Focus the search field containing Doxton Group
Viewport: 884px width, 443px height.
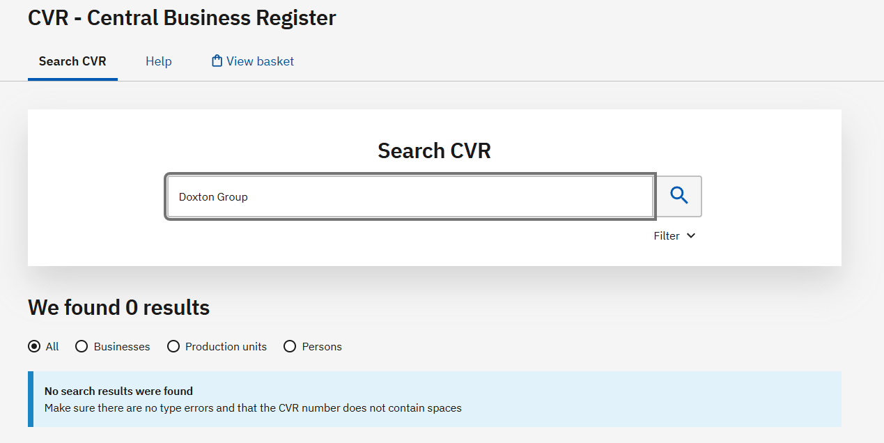pos(410,196)
